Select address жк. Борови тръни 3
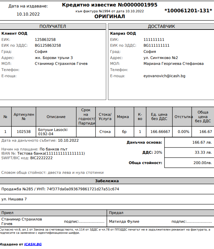 point(54,58)
